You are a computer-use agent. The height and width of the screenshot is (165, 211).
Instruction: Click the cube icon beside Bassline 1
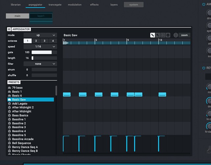(x=10, y=119)
